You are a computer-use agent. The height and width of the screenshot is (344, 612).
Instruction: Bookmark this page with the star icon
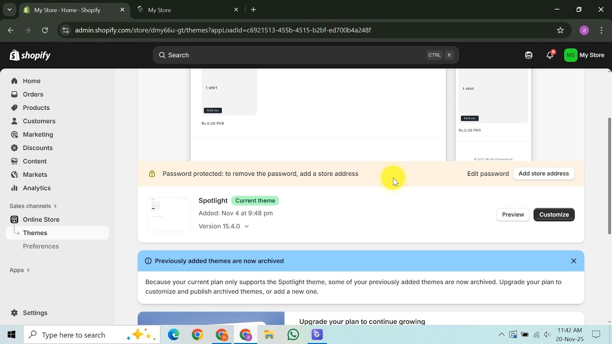pyautogui.click(x=560, y=30)
